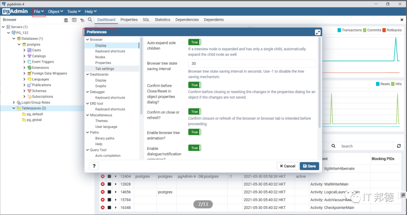Screen dimensions: 407x215
Task: Switch to the SQL tab
Action: pyautogui.click(x=146, y=20)
